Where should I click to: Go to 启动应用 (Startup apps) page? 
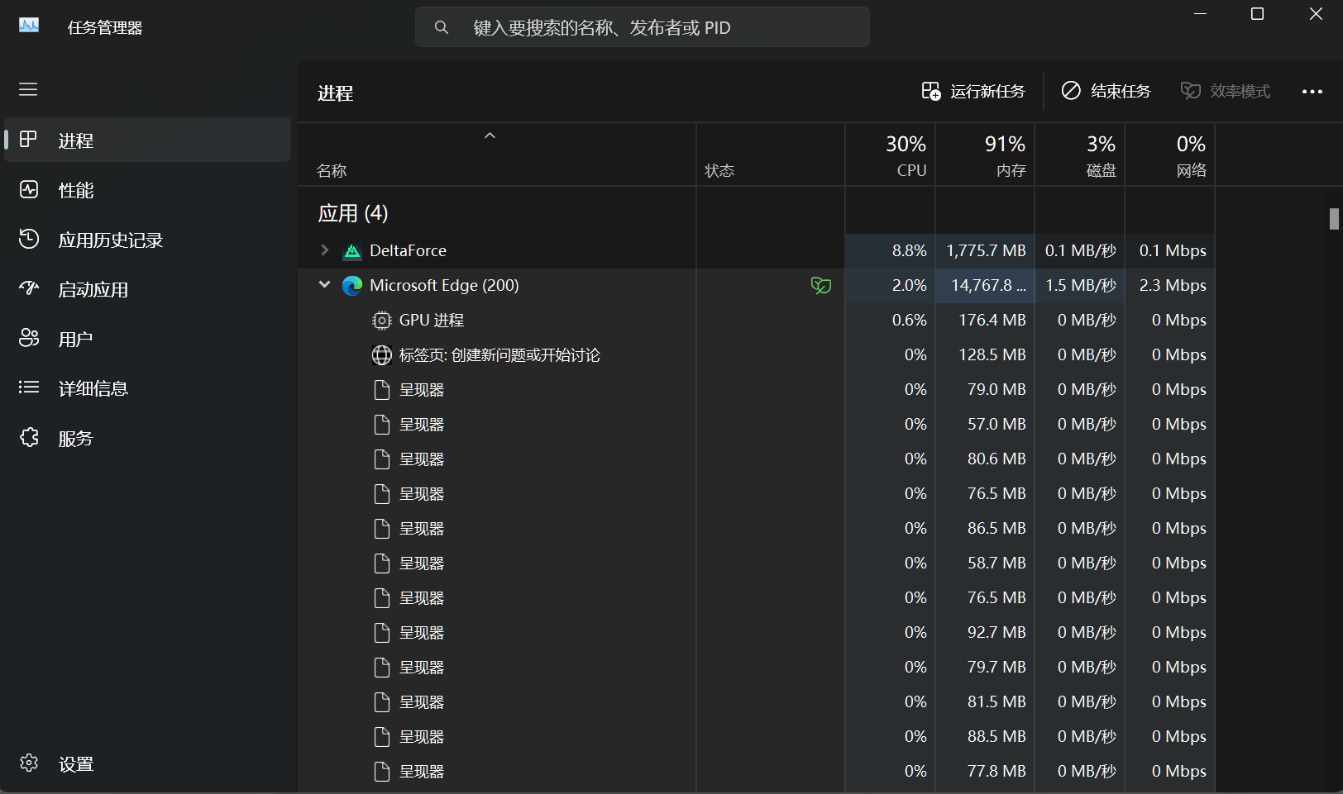148,289
